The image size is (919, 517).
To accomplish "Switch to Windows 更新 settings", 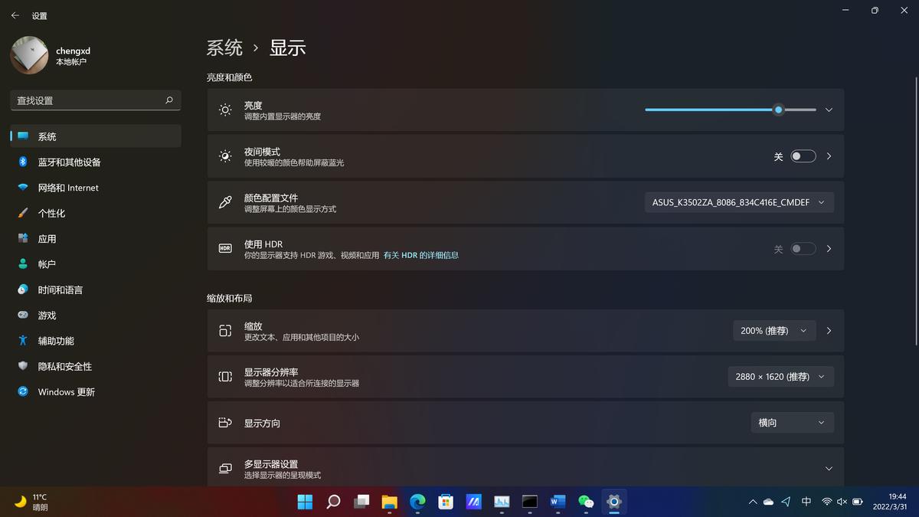I will click(64, 391).
